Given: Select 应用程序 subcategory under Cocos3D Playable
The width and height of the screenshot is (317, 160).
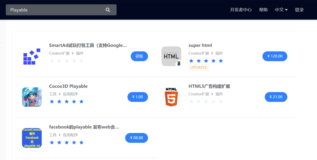Looking at the screenshot, I should (x=70, y=94).
